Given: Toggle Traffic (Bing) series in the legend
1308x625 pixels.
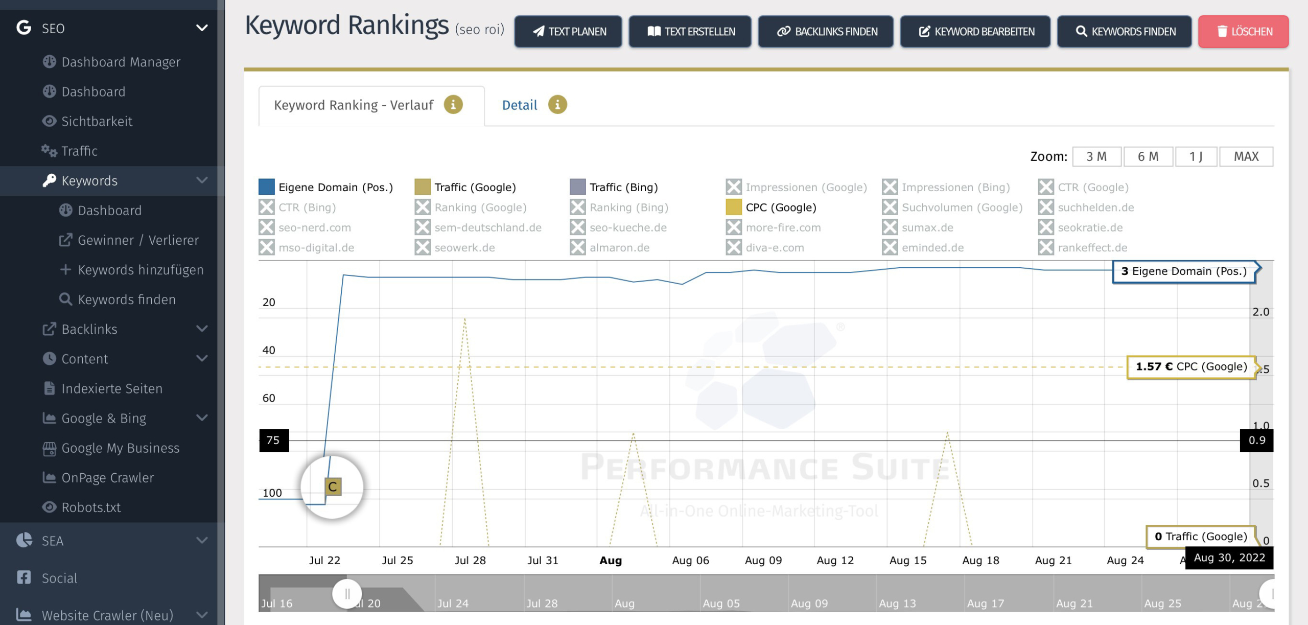Looking at the screenshot, I should (x=614, y=187).
